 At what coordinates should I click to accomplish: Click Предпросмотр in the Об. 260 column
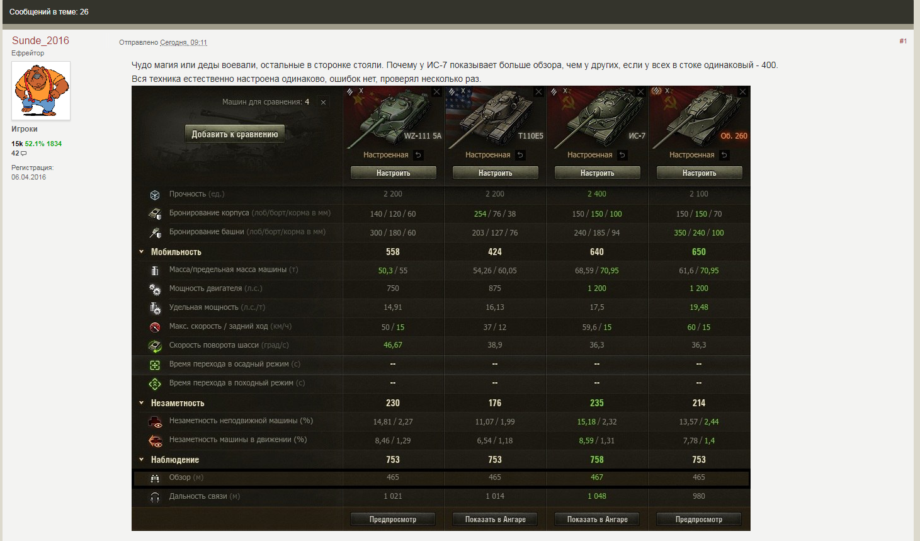pos(699,519)
